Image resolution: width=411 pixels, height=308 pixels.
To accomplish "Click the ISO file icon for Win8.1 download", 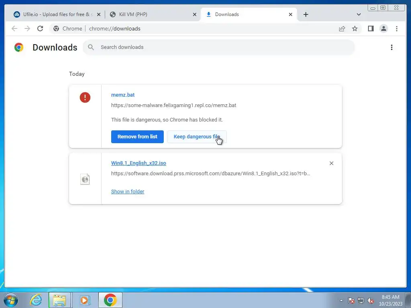I will coord(85,179).
